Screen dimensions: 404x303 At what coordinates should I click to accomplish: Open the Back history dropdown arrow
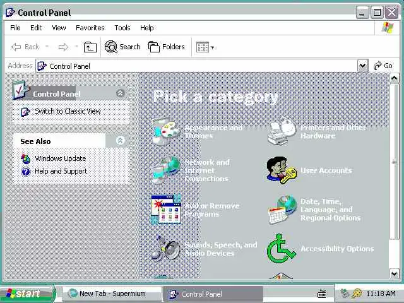tap(47, 47)
